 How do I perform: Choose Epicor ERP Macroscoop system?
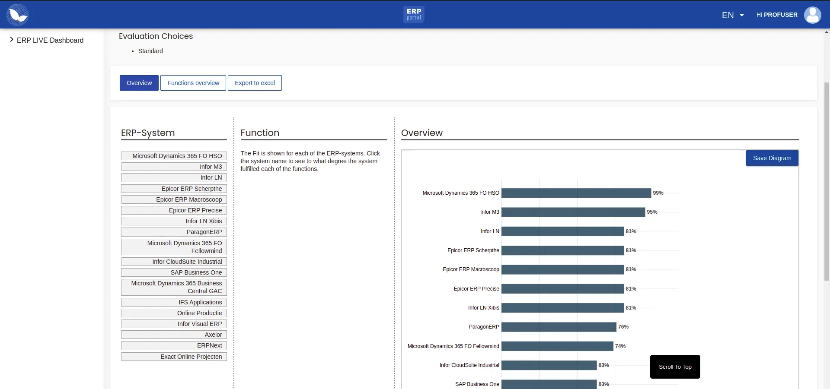pos(174,199)
